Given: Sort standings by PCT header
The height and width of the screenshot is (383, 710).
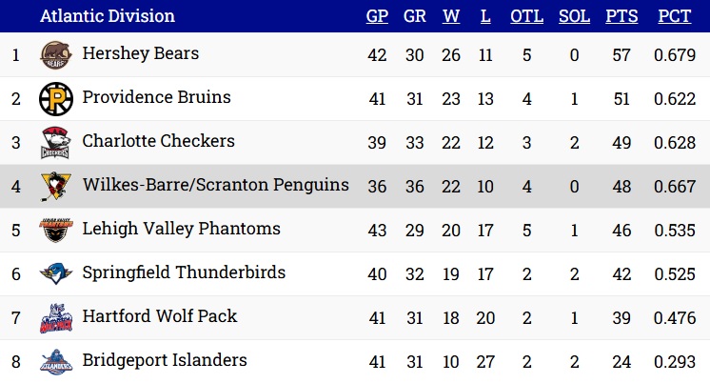Looking at the screenshot, I should click(674, 16).
